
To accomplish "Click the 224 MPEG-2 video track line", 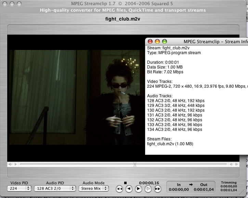I will [197, 86].
